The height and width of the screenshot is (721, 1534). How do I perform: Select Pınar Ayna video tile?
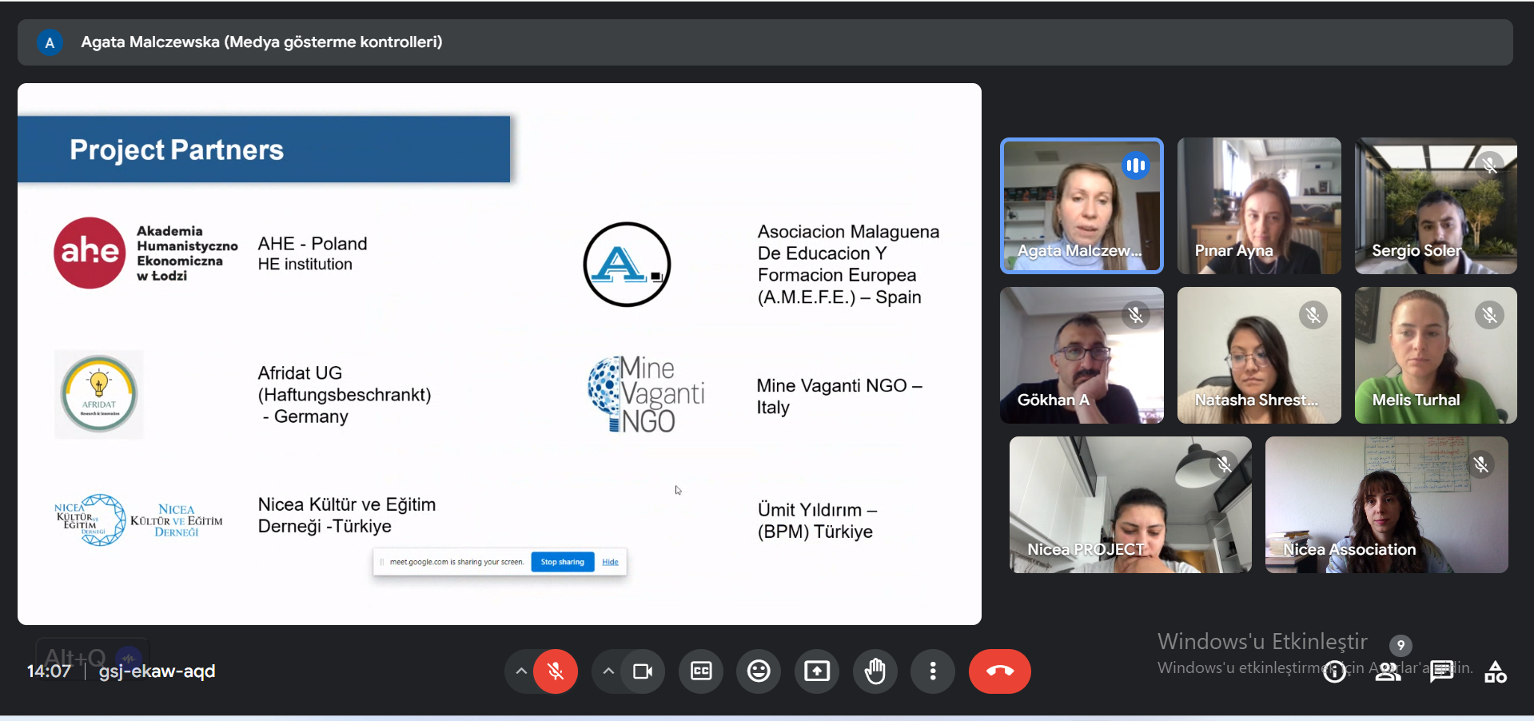pyautogui.click(x=1259, y=206)
